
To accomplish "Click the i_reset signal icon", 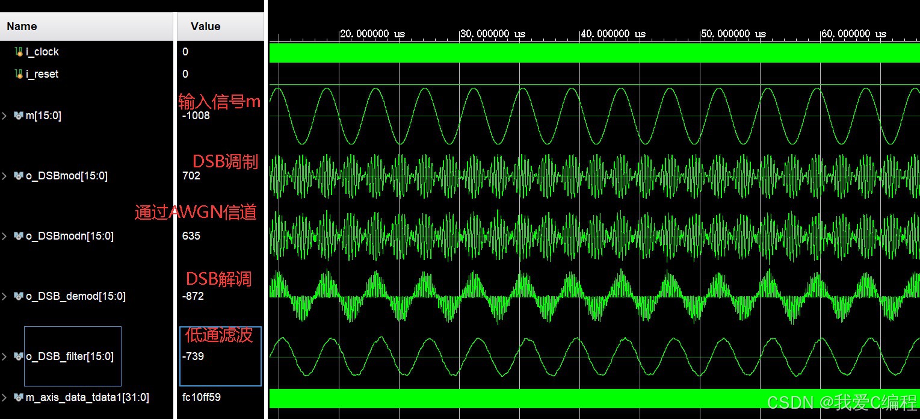I will coord(19,74).
